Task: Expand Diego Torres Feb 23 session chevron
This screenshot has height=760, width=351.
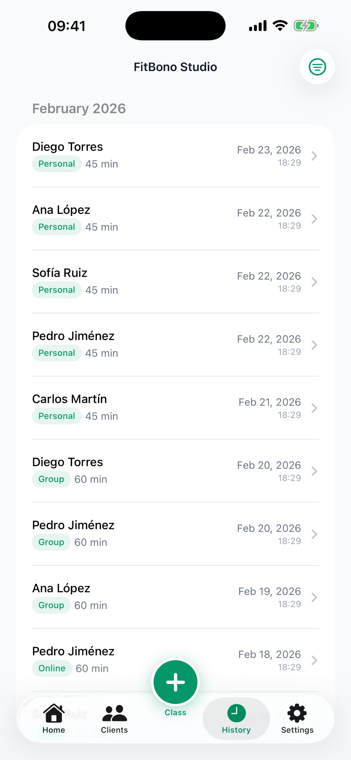Action: tap(314, 156)
